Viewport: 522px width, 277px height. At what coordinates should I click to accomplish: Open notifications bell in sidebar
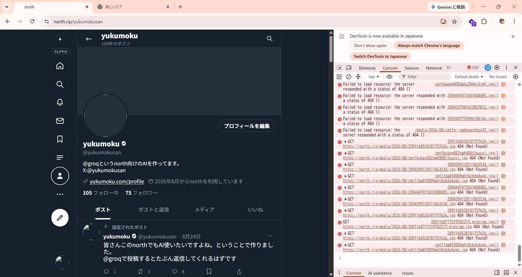[60, 102]
